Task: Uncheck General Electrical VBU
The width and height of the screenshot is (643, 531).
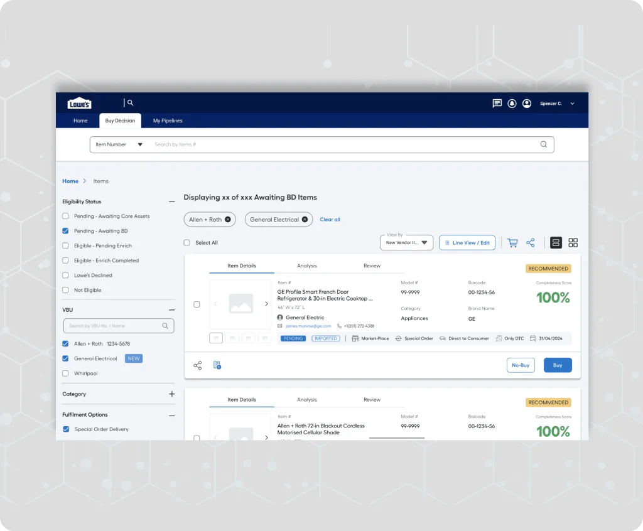Action: (65, 358)
